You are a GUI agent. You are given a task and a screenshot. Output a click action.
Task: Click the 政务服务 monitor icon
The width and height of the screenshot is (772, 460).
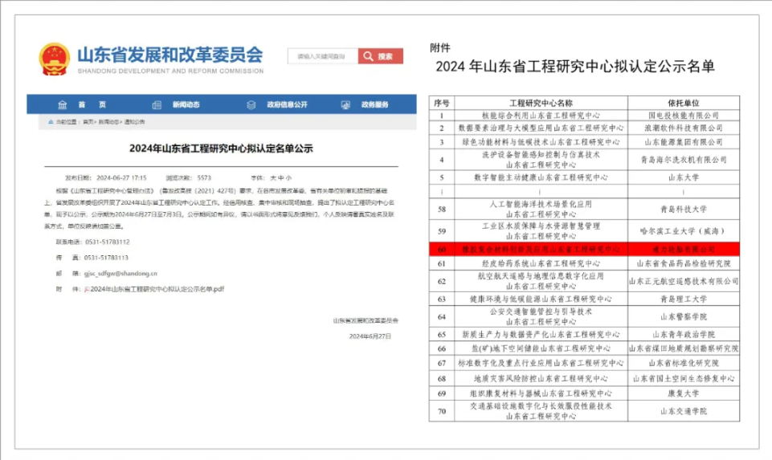tap(345, 104)
